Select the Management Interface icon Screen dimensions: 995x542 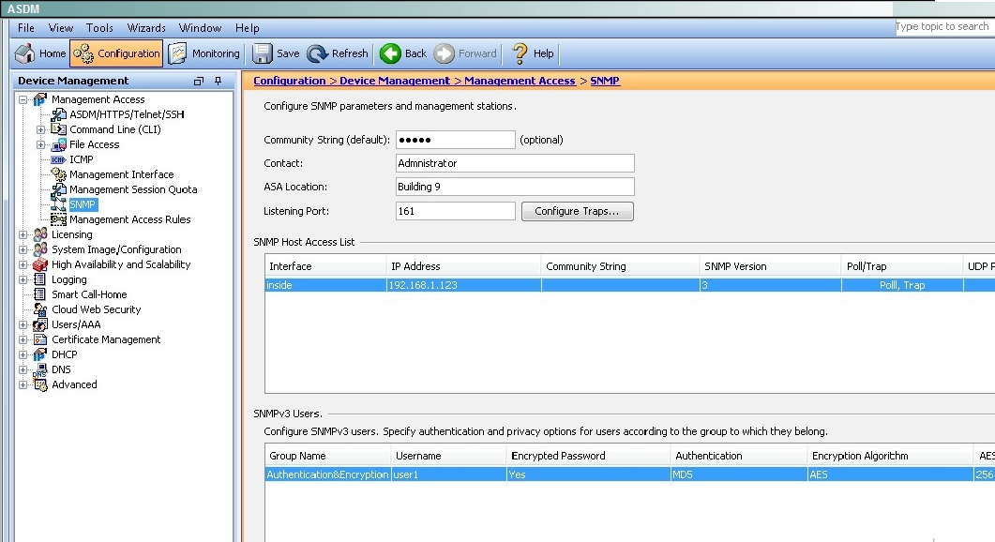point(58,174)
